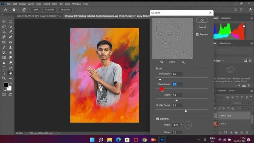Open the Photoshop search icon
This screenshot has height=143, width=254.
(x=236, y=10)
